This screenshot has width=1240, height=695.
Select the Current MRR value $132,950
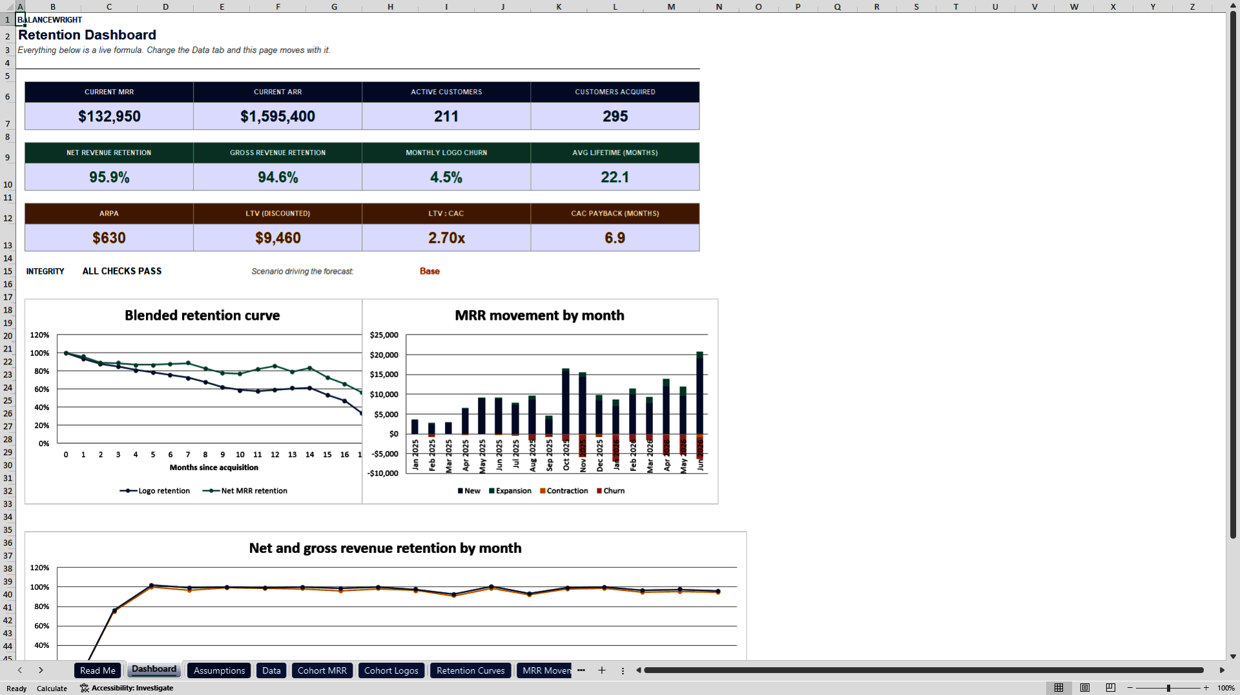(x=109, y=116)
